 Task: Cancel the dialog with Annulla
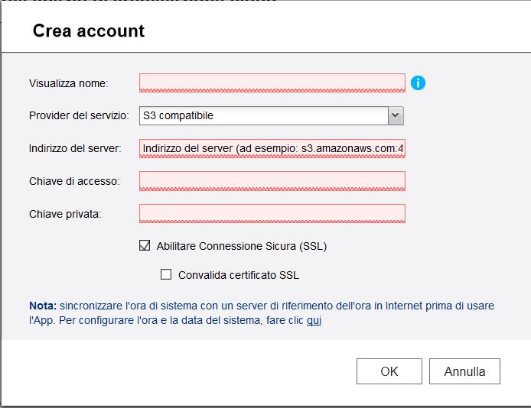click(x=464, y=371)
